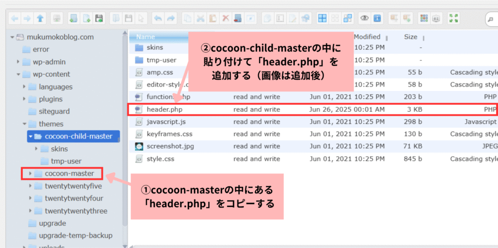This screenshot has width=498, height=248.
Task: Click the paste clipboard icon
Action: point(213,18)
